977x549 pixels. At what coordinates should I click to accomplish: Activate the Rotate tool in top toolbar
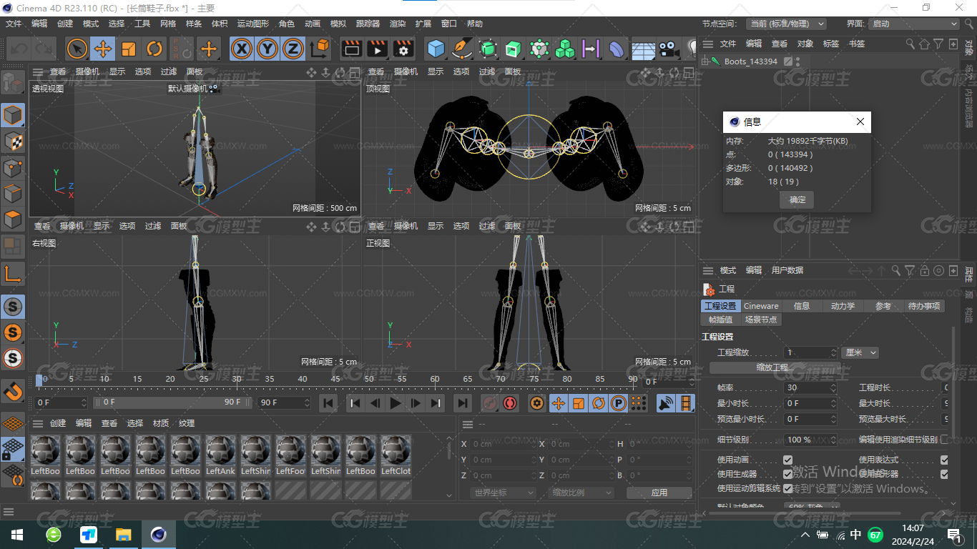154,49
